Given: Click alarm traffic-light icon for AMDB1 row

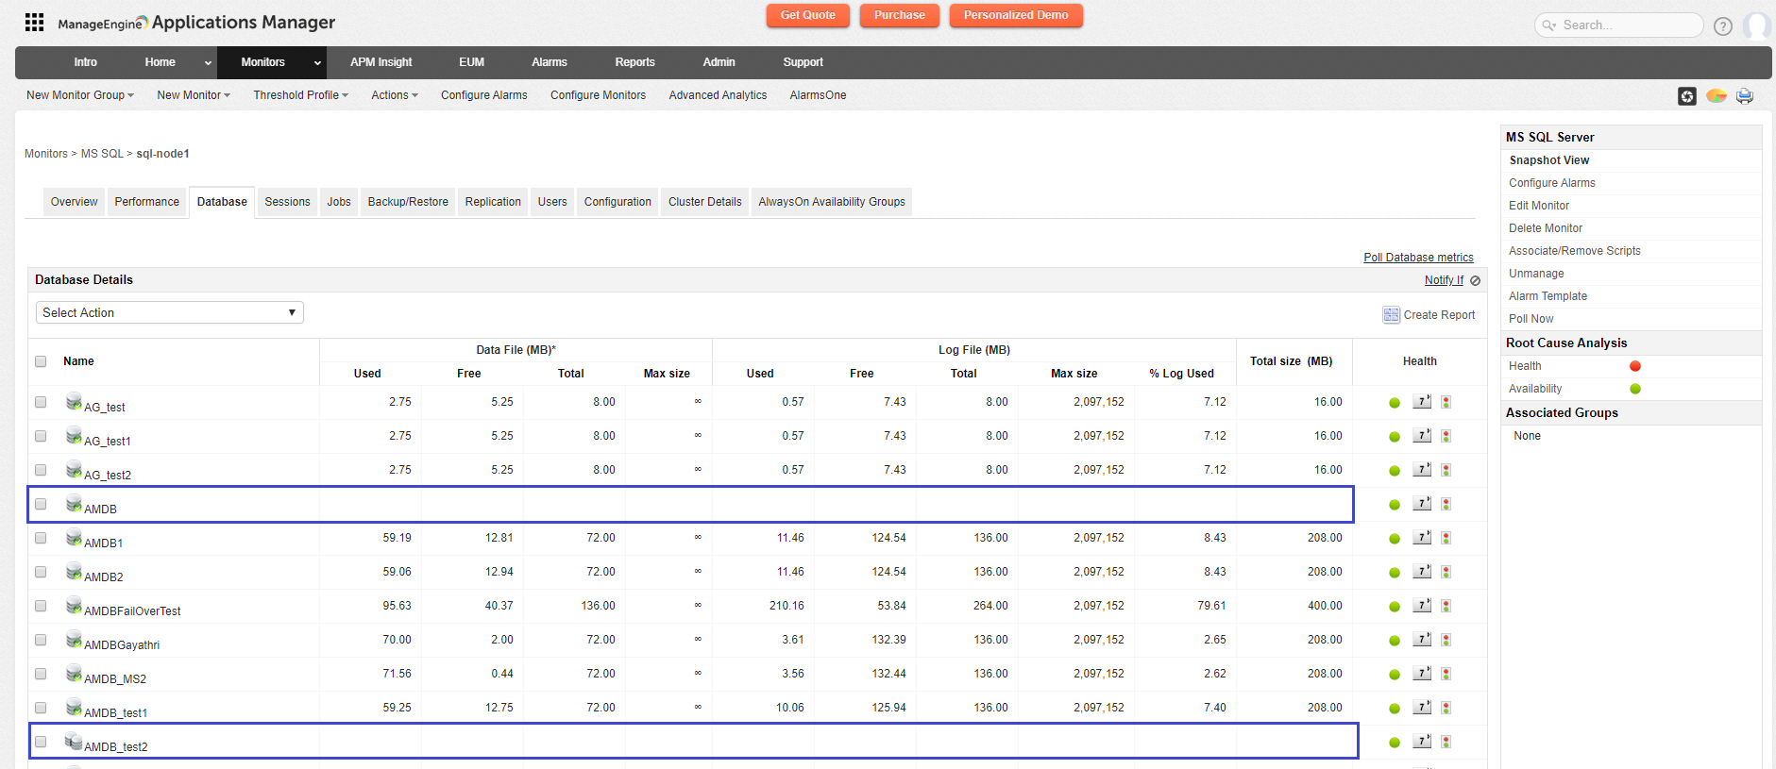Looking at the screenshot, I should click(x=1446, y=538).
